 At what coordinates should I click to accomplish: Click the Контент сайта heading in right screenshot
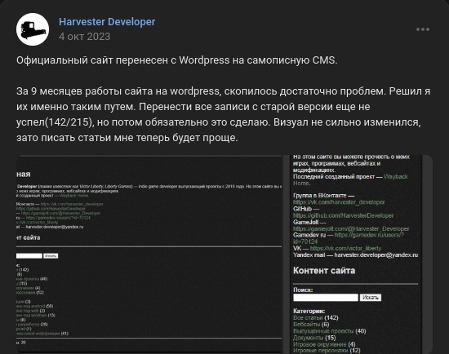(324, 271)
